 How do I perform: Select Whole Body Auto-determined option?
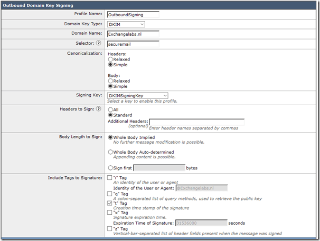[110, 152]
